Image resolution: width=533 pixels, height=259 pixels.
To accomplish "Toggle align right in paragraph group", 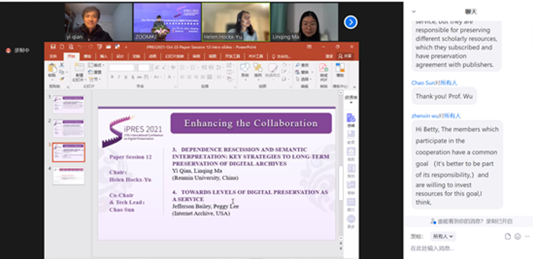I will (x=196, y=77).
